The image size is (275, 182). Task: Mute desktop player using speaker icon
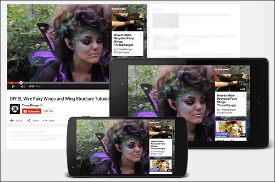pyautogui.click(x=23, y=86)
